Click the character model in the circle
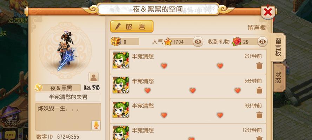This screenshot has height=140, width=312. click(x=66, y=51)
